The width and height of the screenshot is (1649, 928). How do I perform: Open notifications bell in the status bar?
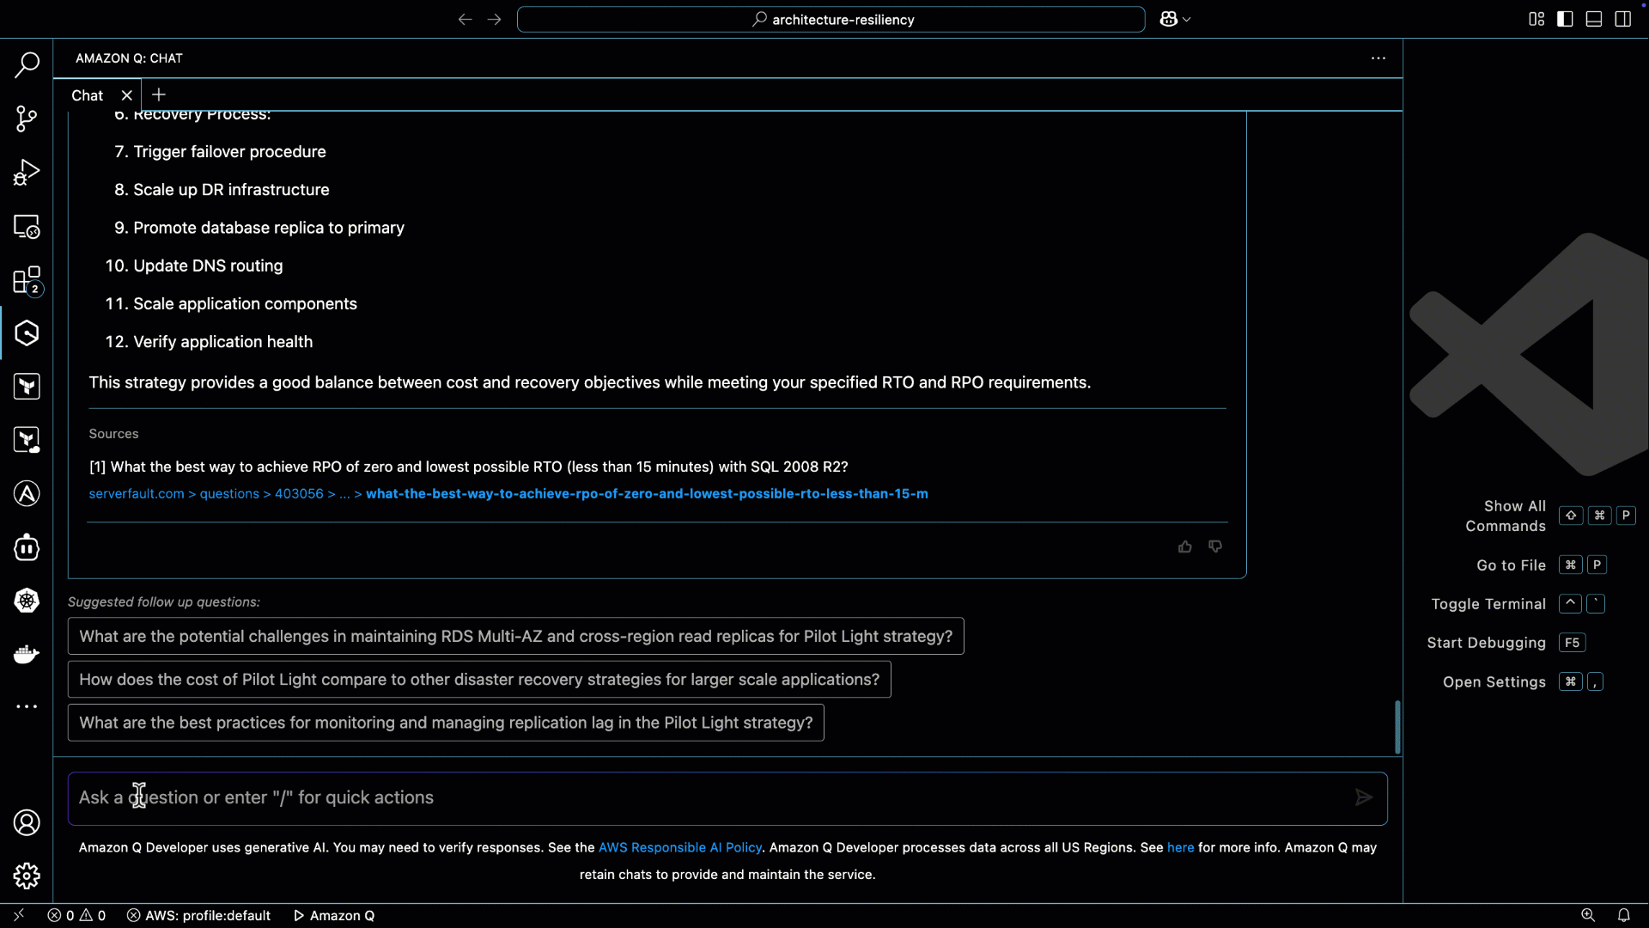(1623, 915)
